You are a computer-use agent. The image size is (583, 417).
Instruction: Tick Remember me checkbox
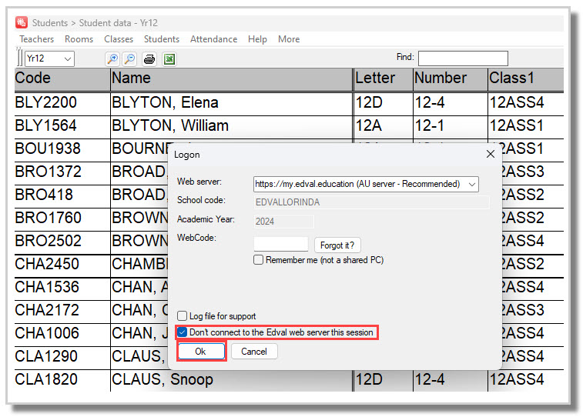tap(258, 259)
